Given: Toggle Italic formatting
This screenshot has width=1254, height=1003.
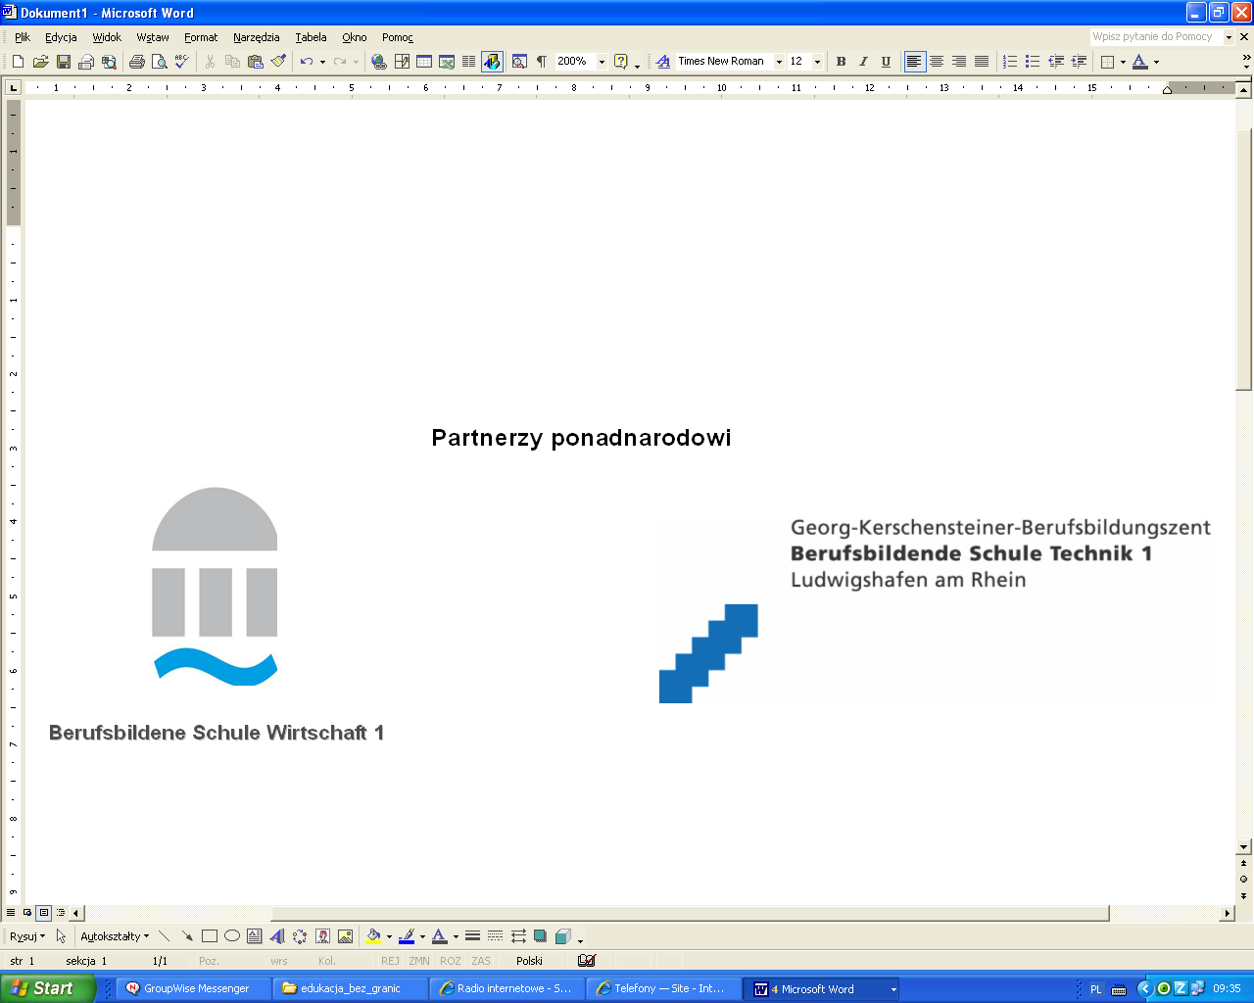Looking at the screenshot, I should coord(863,62).
